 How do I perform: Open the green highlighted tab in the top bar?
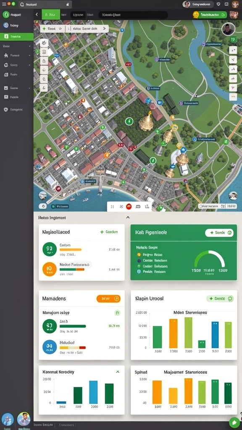pos(51,15)
